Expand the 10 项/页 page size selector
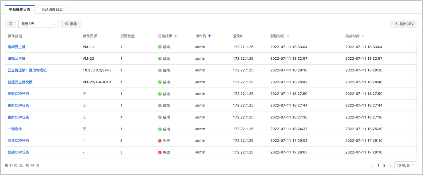Image resolution: width=423 pixels, height=175 pixels. click(406, 165)
